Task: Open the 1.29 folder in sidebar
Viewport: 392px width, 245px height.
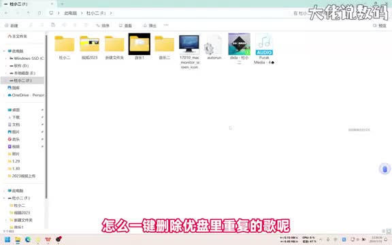Action: [14, 161]
